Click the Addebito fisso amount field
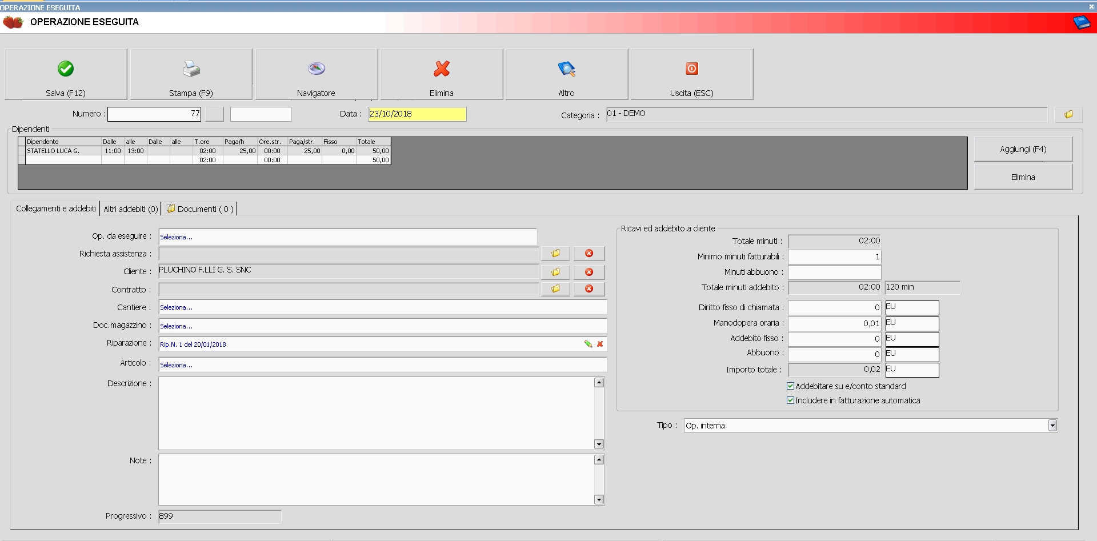Viewport: 1097px width, 541px height. (x=835, y=339)
